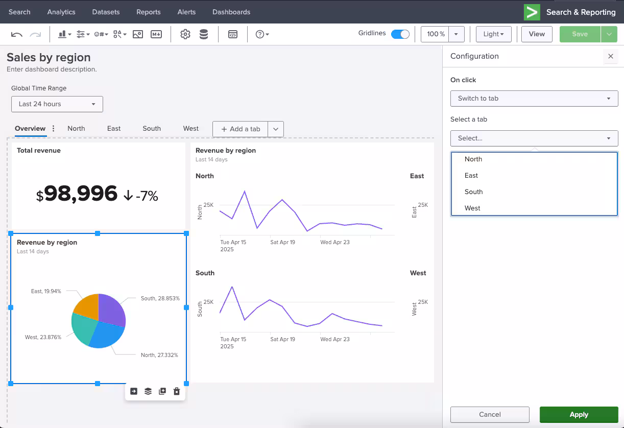Open the Light theme dropdown
624x428 pixels.
493,34
